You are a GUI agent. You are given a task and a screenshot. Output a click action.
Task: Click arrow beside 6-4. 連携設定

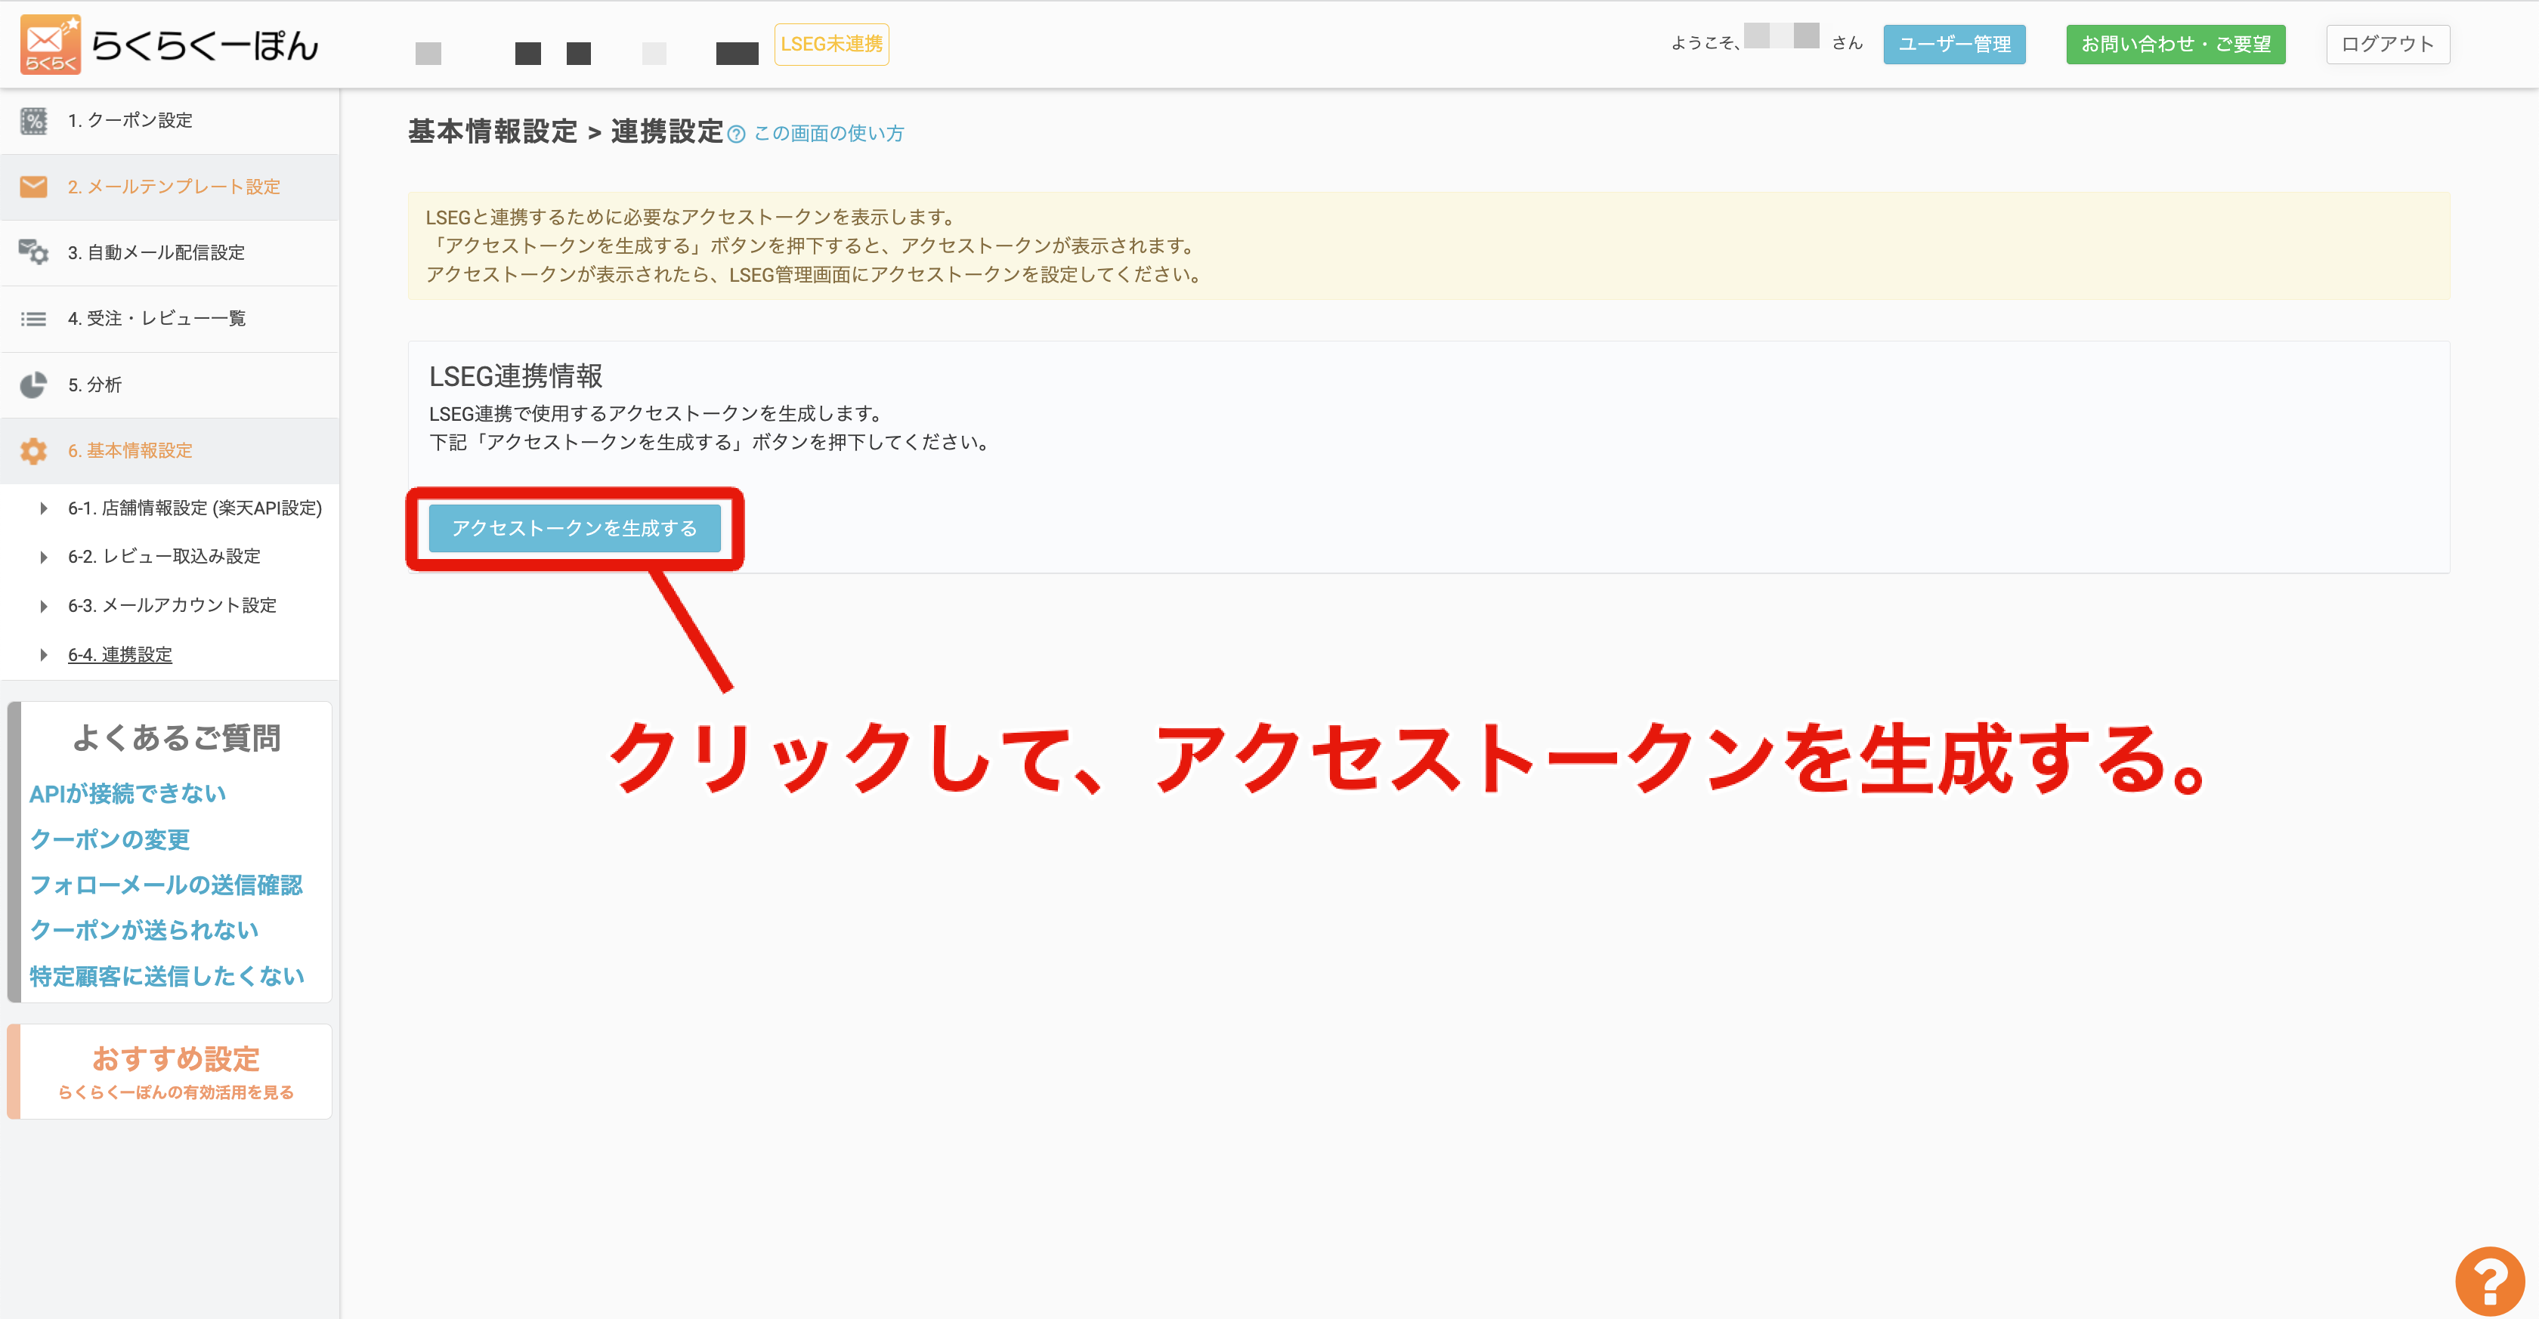[43, 655]
